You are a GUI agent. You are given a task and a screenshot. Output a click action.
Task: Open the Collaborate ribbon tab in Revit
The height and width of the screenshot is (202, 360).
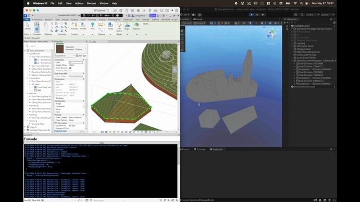(x=128, y=20)
